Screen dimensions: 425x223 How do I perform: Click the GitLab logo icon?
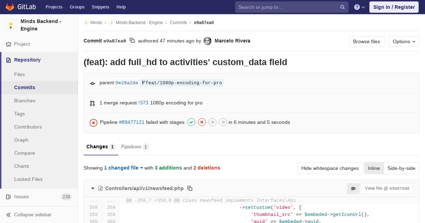click(10, 7)
